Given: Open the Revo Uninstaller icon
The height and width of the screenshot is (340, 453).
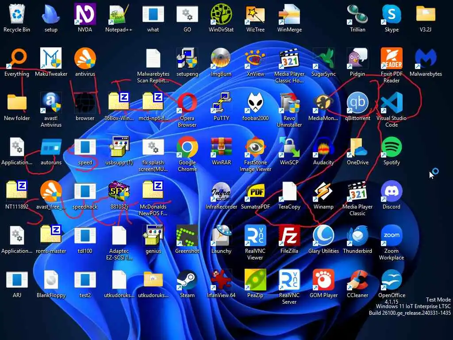Looking at the screenshot, I should point(289,103).
